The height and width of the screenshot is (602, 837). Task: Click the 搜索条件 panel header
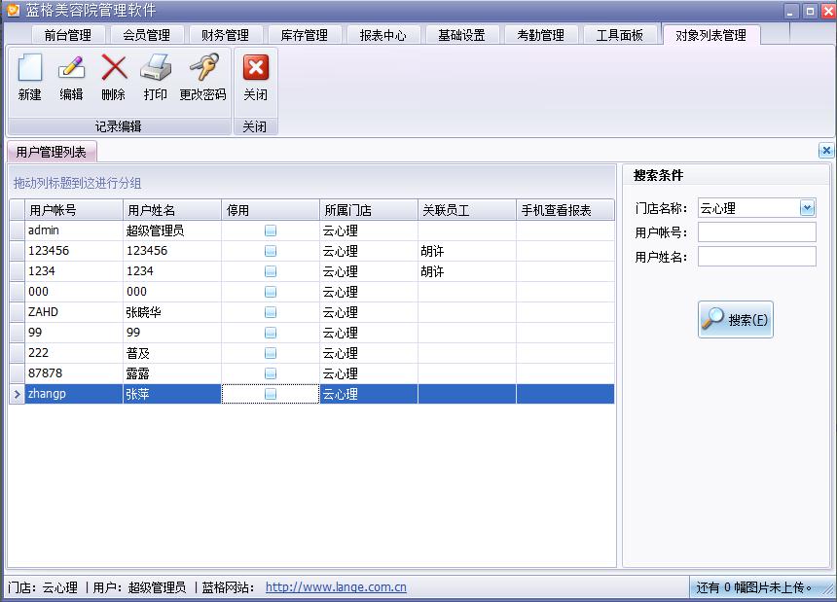658,175
